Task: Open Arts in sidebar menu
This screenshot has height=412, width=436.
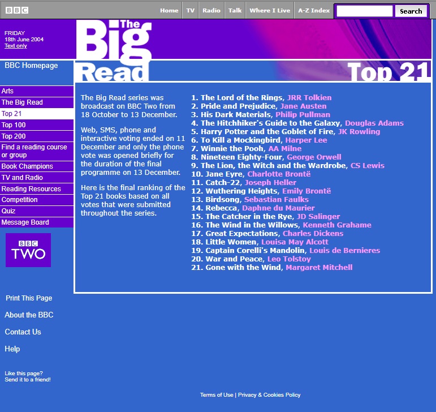Action: click(x=37, y=91)
